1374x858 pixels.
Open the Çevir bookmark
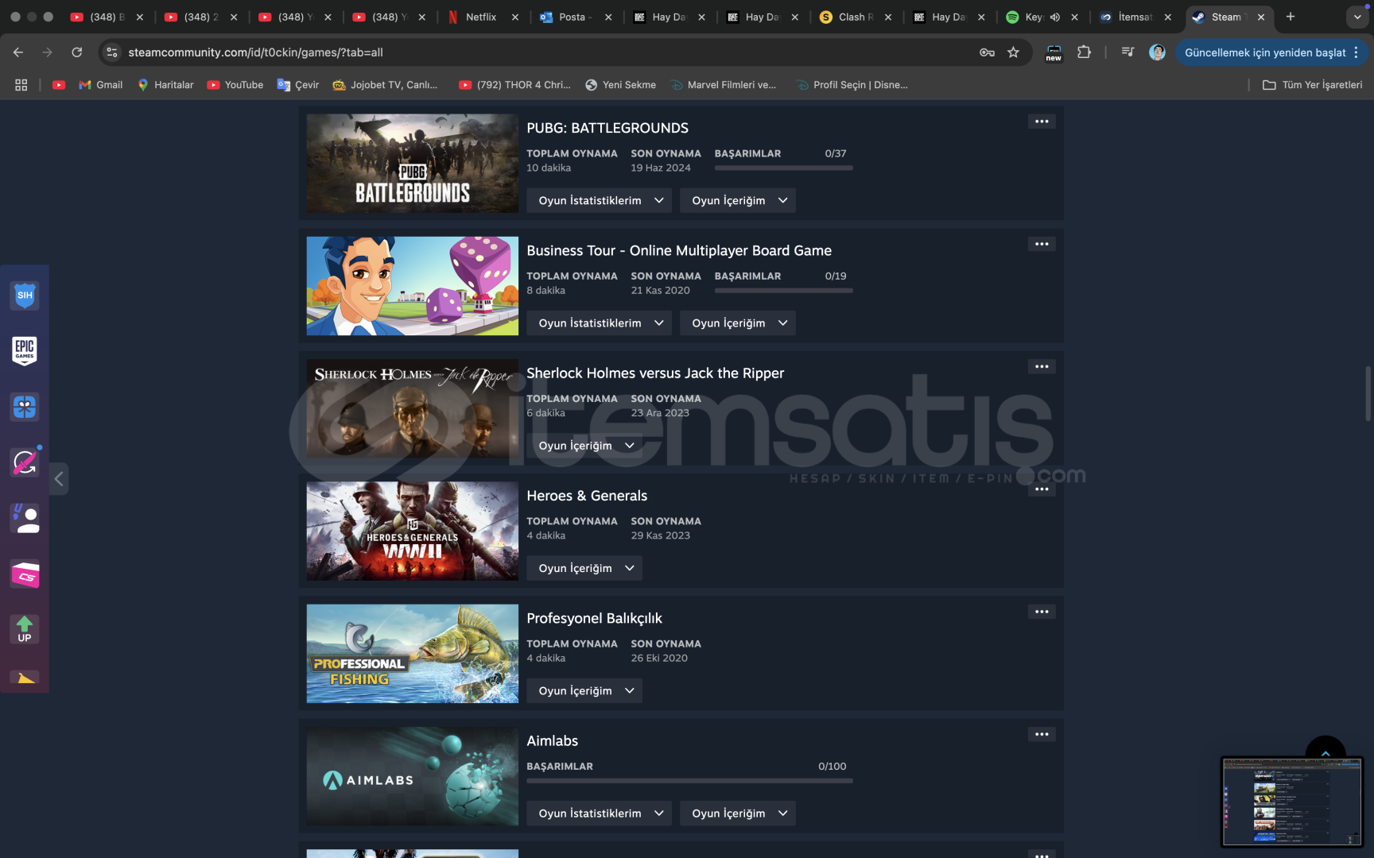[x=298, y=85]
